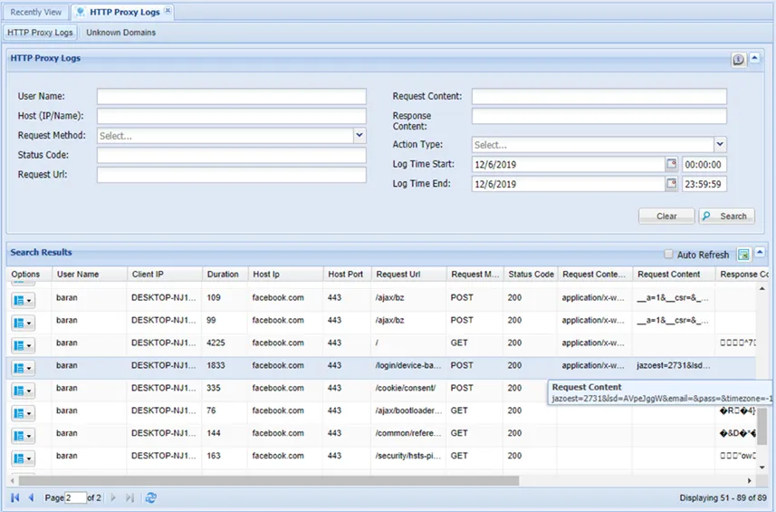The image size is (776, 512).
Task: Open options menu for the duration 109 row
Action: 23,301
